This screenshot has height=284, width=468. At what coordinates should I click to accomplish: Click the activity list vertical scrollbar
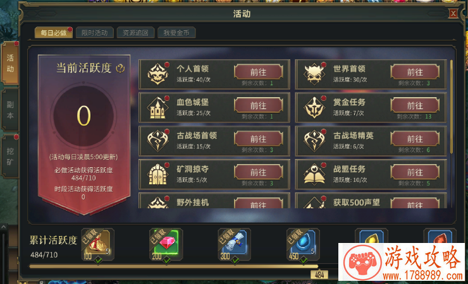point(452,107)
